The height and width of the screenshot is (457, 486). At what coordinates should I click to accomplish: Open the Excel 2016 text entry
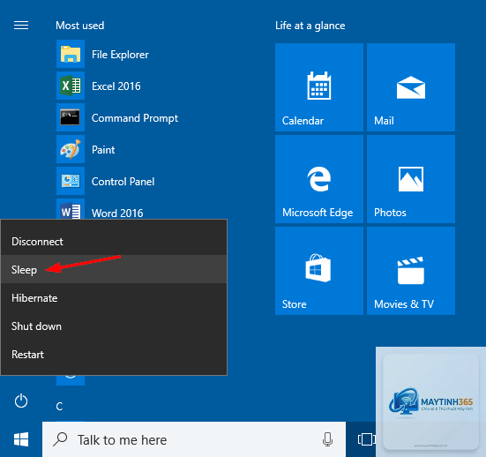tap(116, 86)
